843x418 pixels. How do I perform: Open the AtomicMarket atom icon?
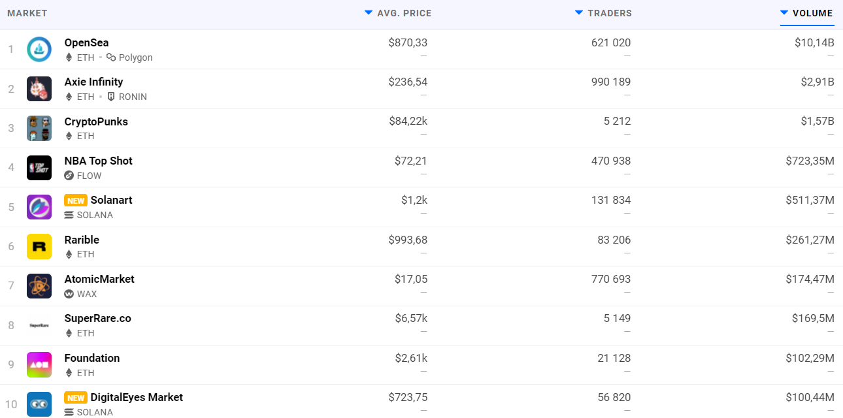(x=39, y=286)
